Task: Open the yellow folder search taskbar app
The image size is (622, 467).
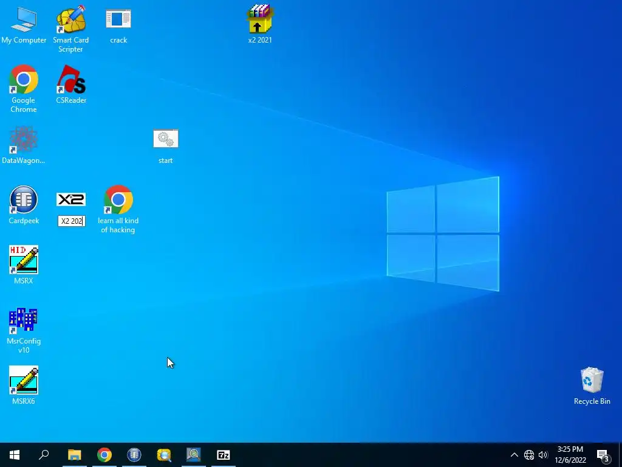Action: click(164, 455)
